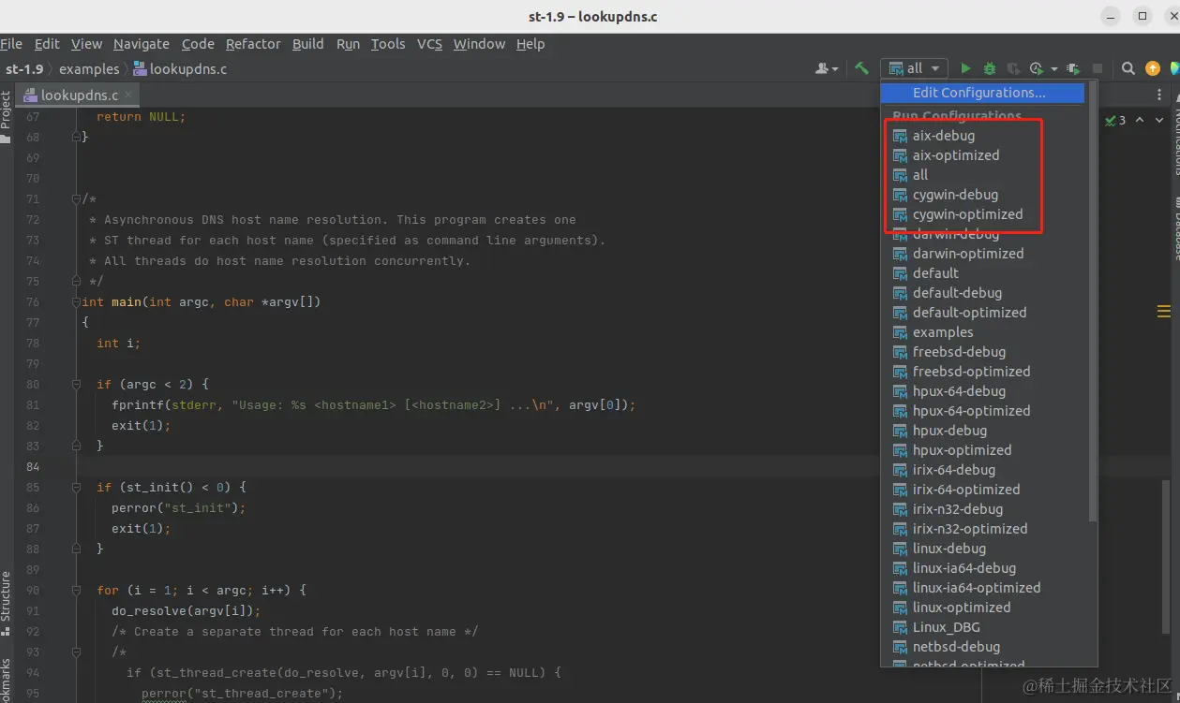Toggle fold end marker at line 68
The width and height of the screenshot is (1180, 703).
(x=77, y=138)
